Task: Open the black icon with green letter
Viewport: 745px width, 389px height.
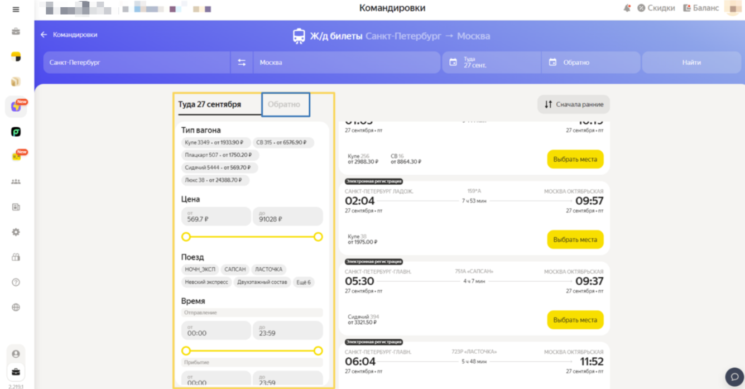Action: pos(16,132)
